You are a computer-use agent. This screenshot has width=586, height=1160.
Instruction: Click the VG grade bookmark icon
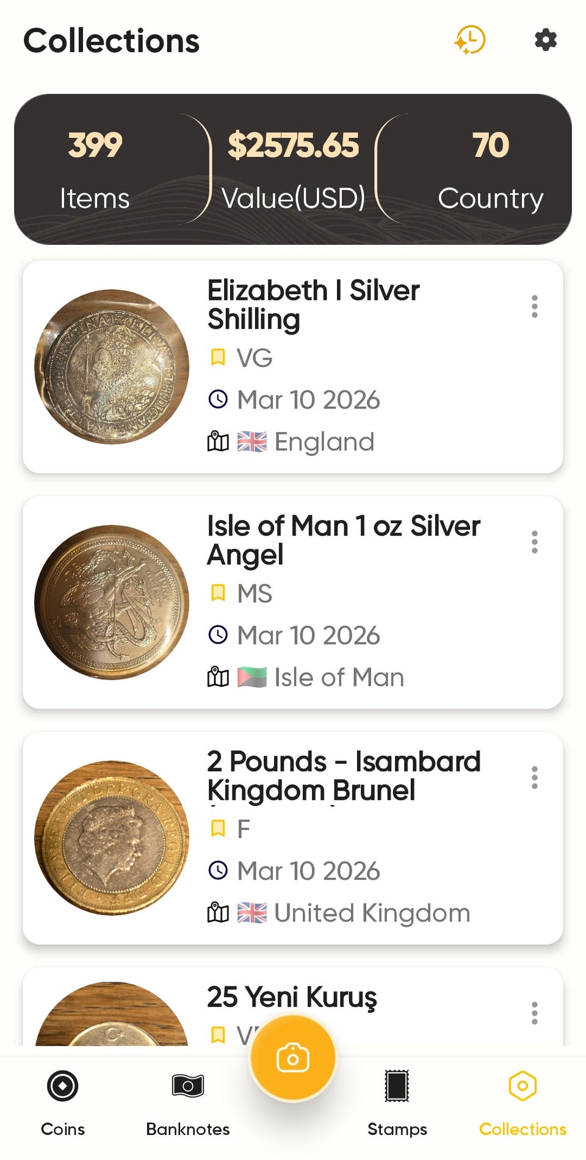(x=218, y=358)
